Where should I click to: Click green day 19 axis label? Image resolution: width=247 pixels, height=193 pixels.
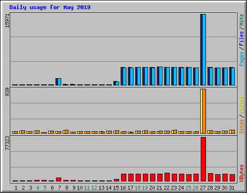click(145, 188)
